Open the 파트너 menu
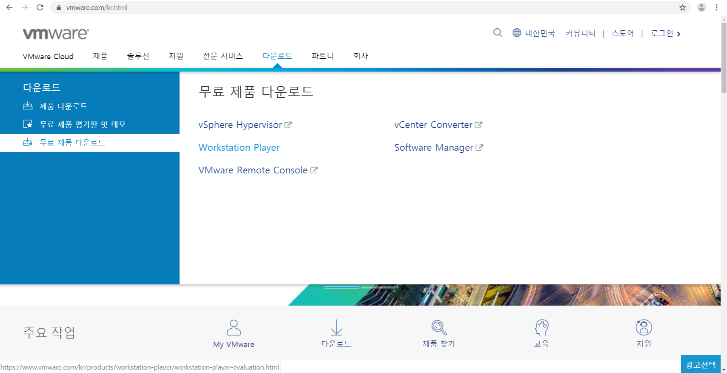The width and height of the screenshot is (727, 373). coord(323,56)
